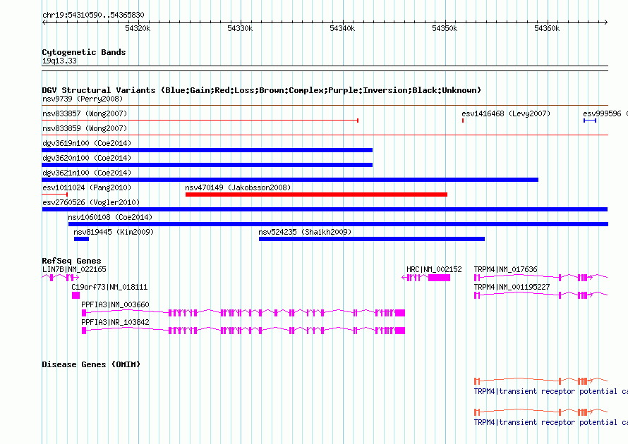
Task: Click the chr19:54310590..54365830 coordinates text
Action: pyautogui.click(x=93, y=15)
